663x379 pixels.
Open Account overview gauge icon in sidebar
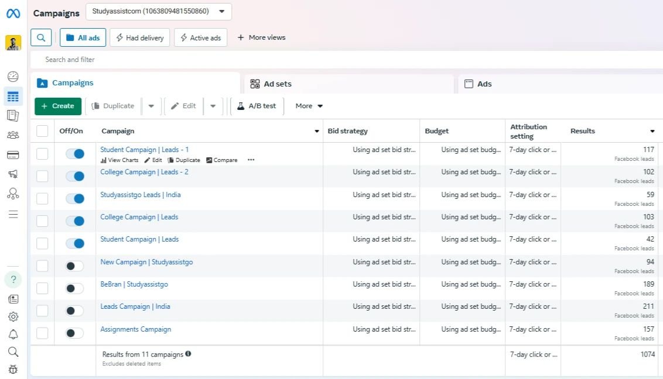tap(13, 77)
